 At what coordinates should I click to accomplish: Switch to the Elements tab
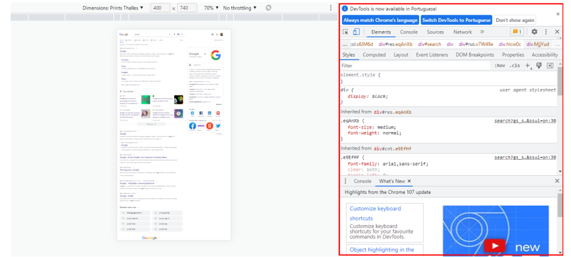(x=381, y=32)
